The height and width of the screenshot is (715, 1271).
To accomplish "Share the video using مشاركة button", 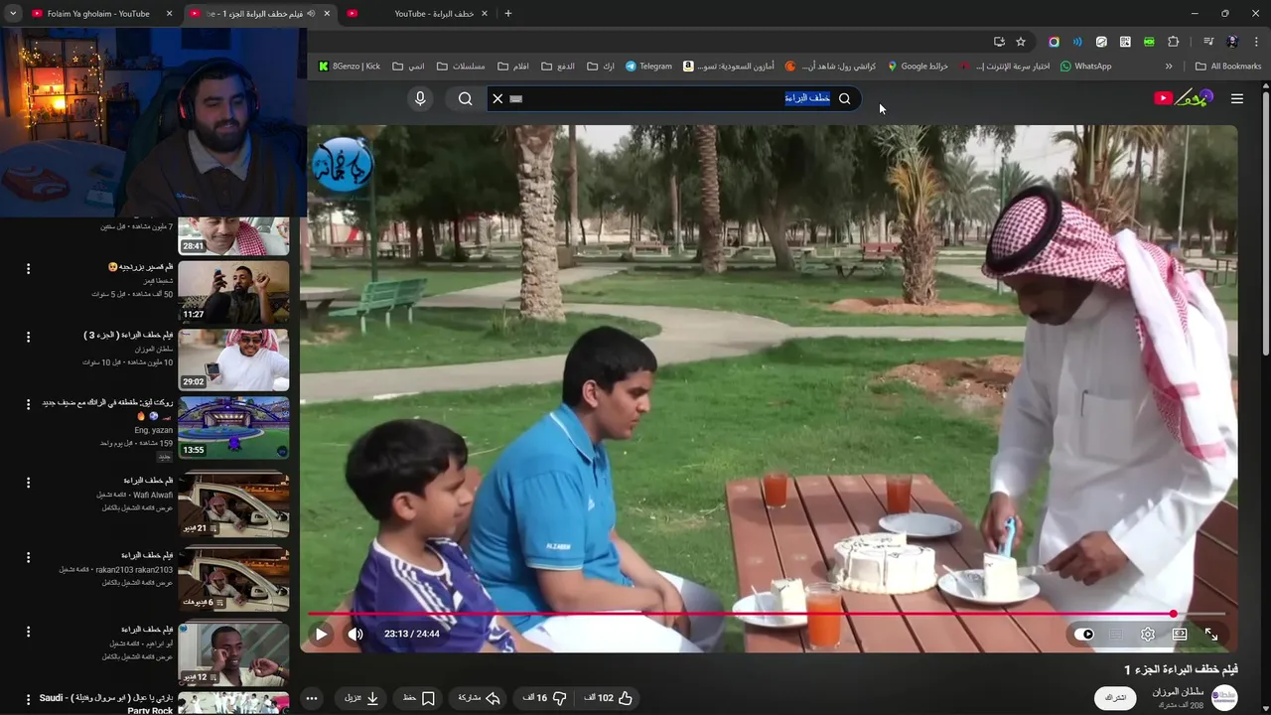I will pyautogui.click(x=479, y=698).
